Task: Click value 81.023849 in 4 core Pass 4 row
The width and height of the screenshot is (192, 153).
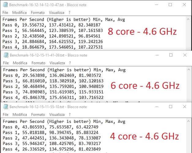Action: click(x=90, y=149)
